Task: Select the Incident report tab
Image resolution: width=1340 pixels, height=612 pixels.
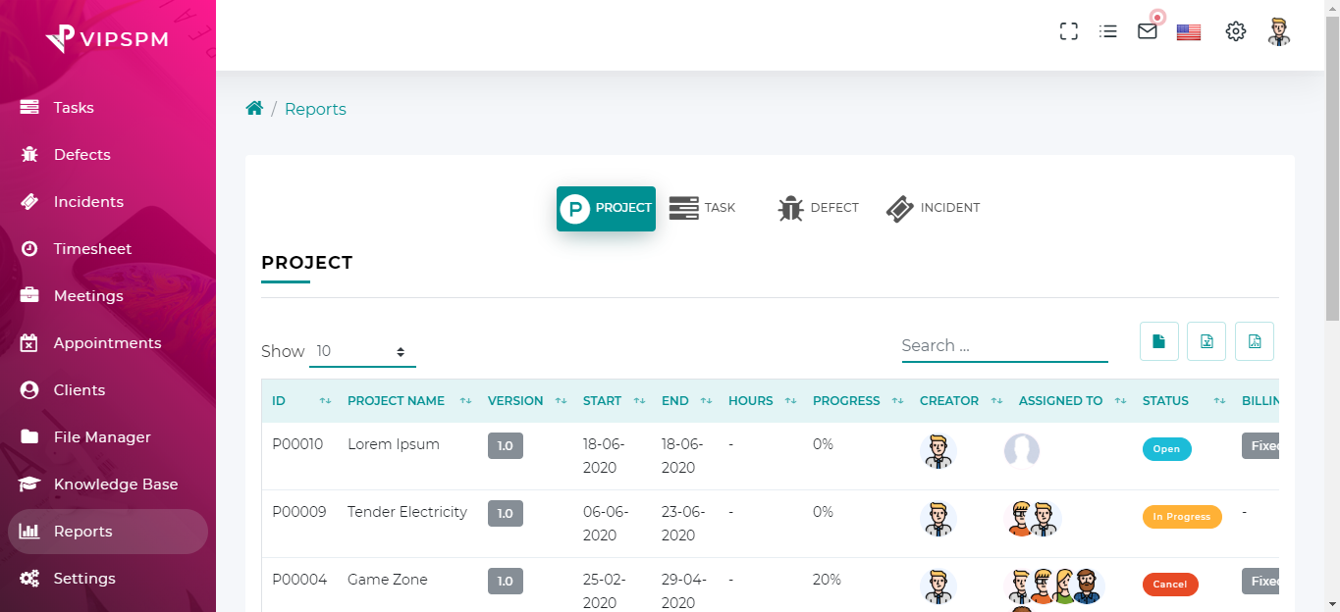Action: click(933, 208)
